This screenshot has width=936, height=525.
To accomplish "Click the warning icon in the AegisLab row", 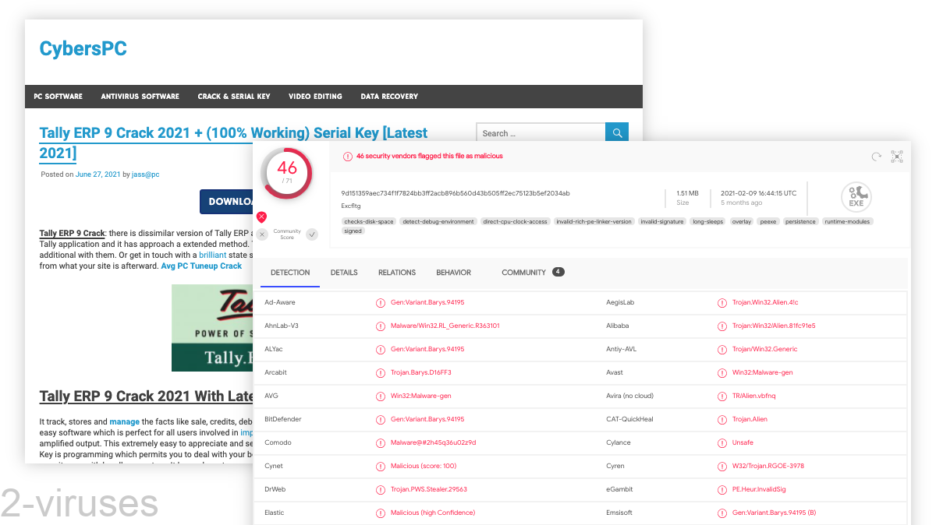I will [722, 302].
